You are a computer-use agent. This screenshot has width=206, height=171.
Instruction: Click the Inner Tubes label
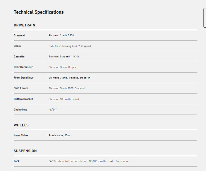point(21,135)
